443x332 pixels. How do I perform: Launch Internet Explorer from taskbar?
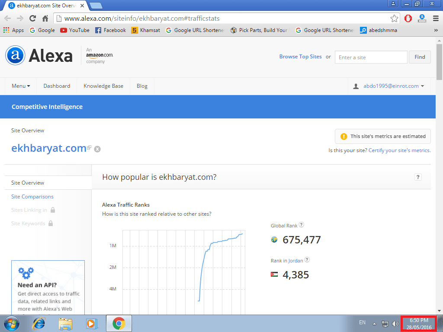pyautogui.click(x=39, y=323)
